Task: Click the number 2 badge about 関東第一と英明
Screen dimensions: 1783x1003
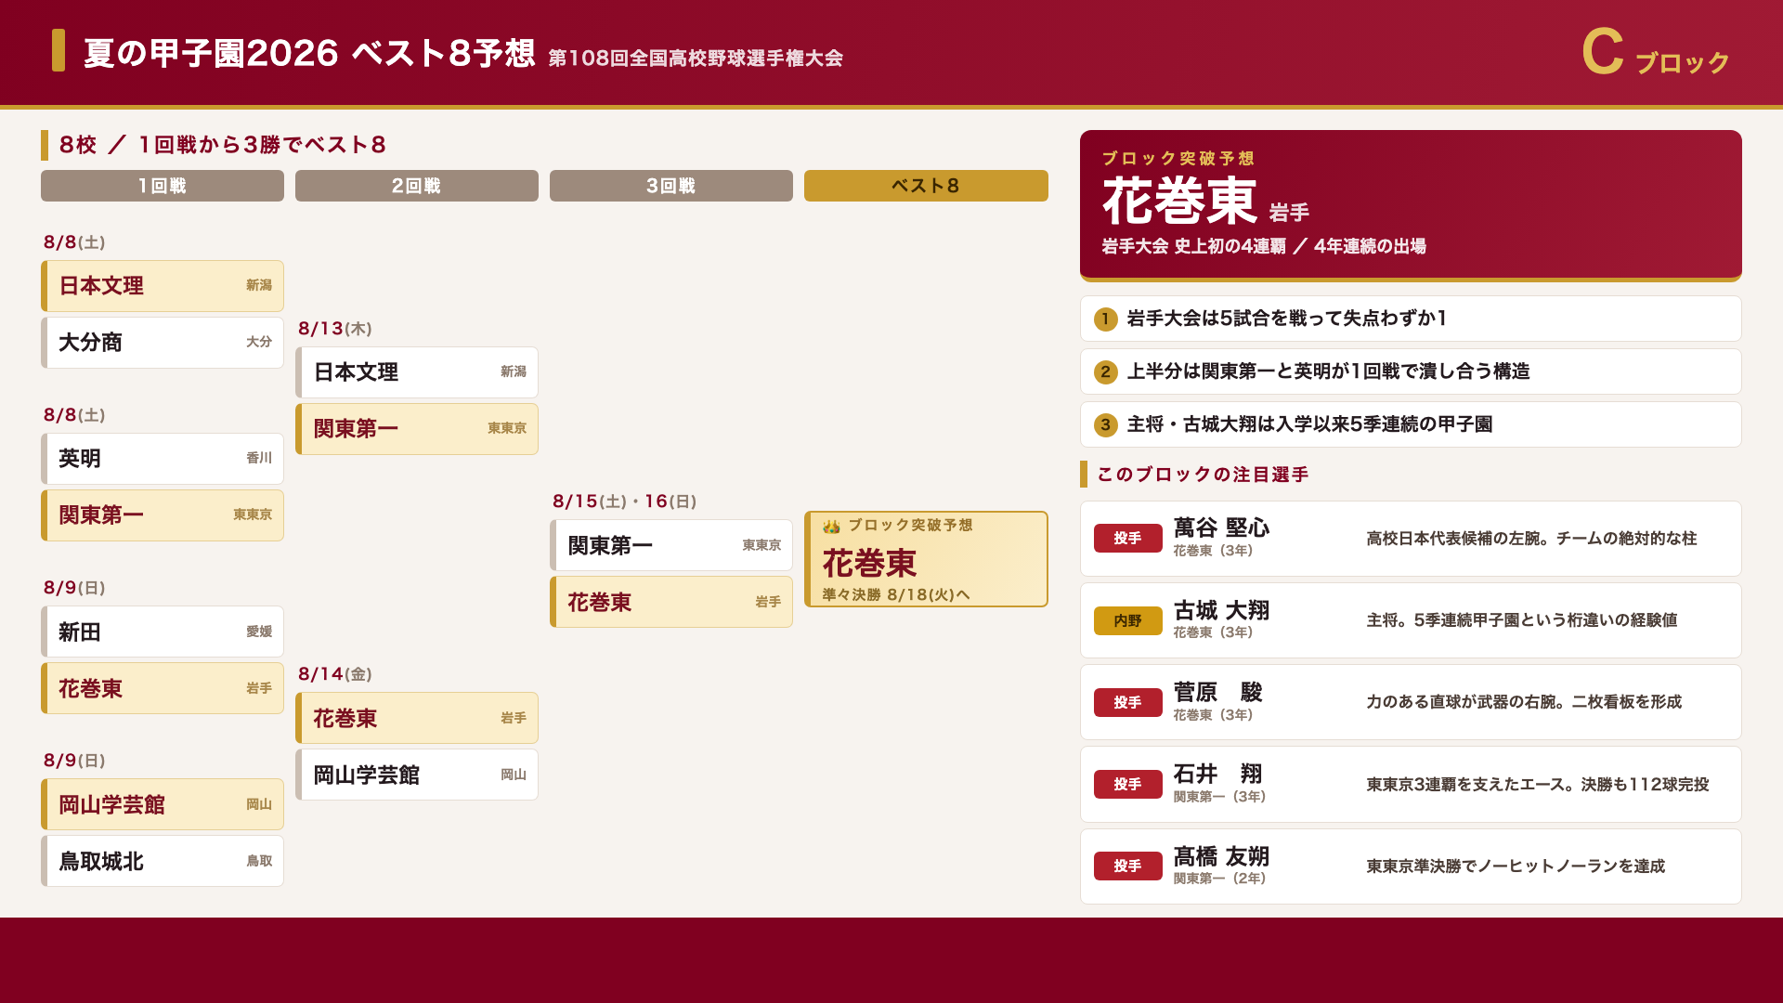Action: 1105,372
